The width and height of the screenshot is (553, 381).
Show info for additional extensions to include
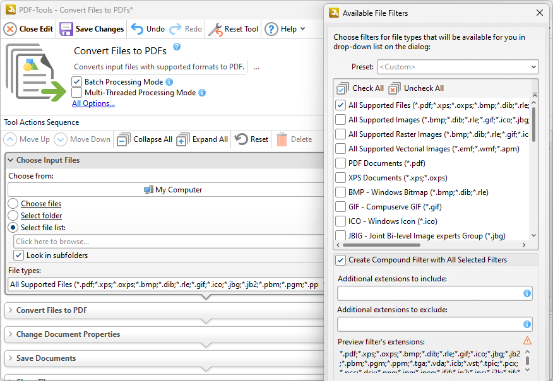tap(527, 293)
